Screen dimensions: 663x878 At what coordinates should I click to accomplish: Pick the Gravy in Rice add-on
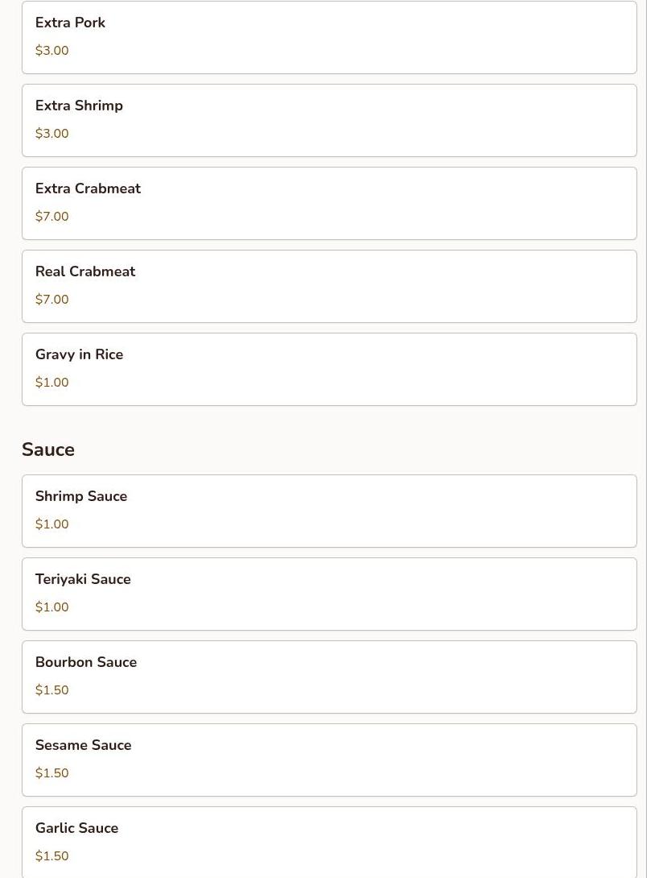(x=329, y=369)
